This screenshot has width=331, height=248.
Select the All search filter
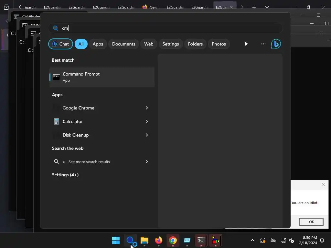pyautogui.click(x=81, y=44)
